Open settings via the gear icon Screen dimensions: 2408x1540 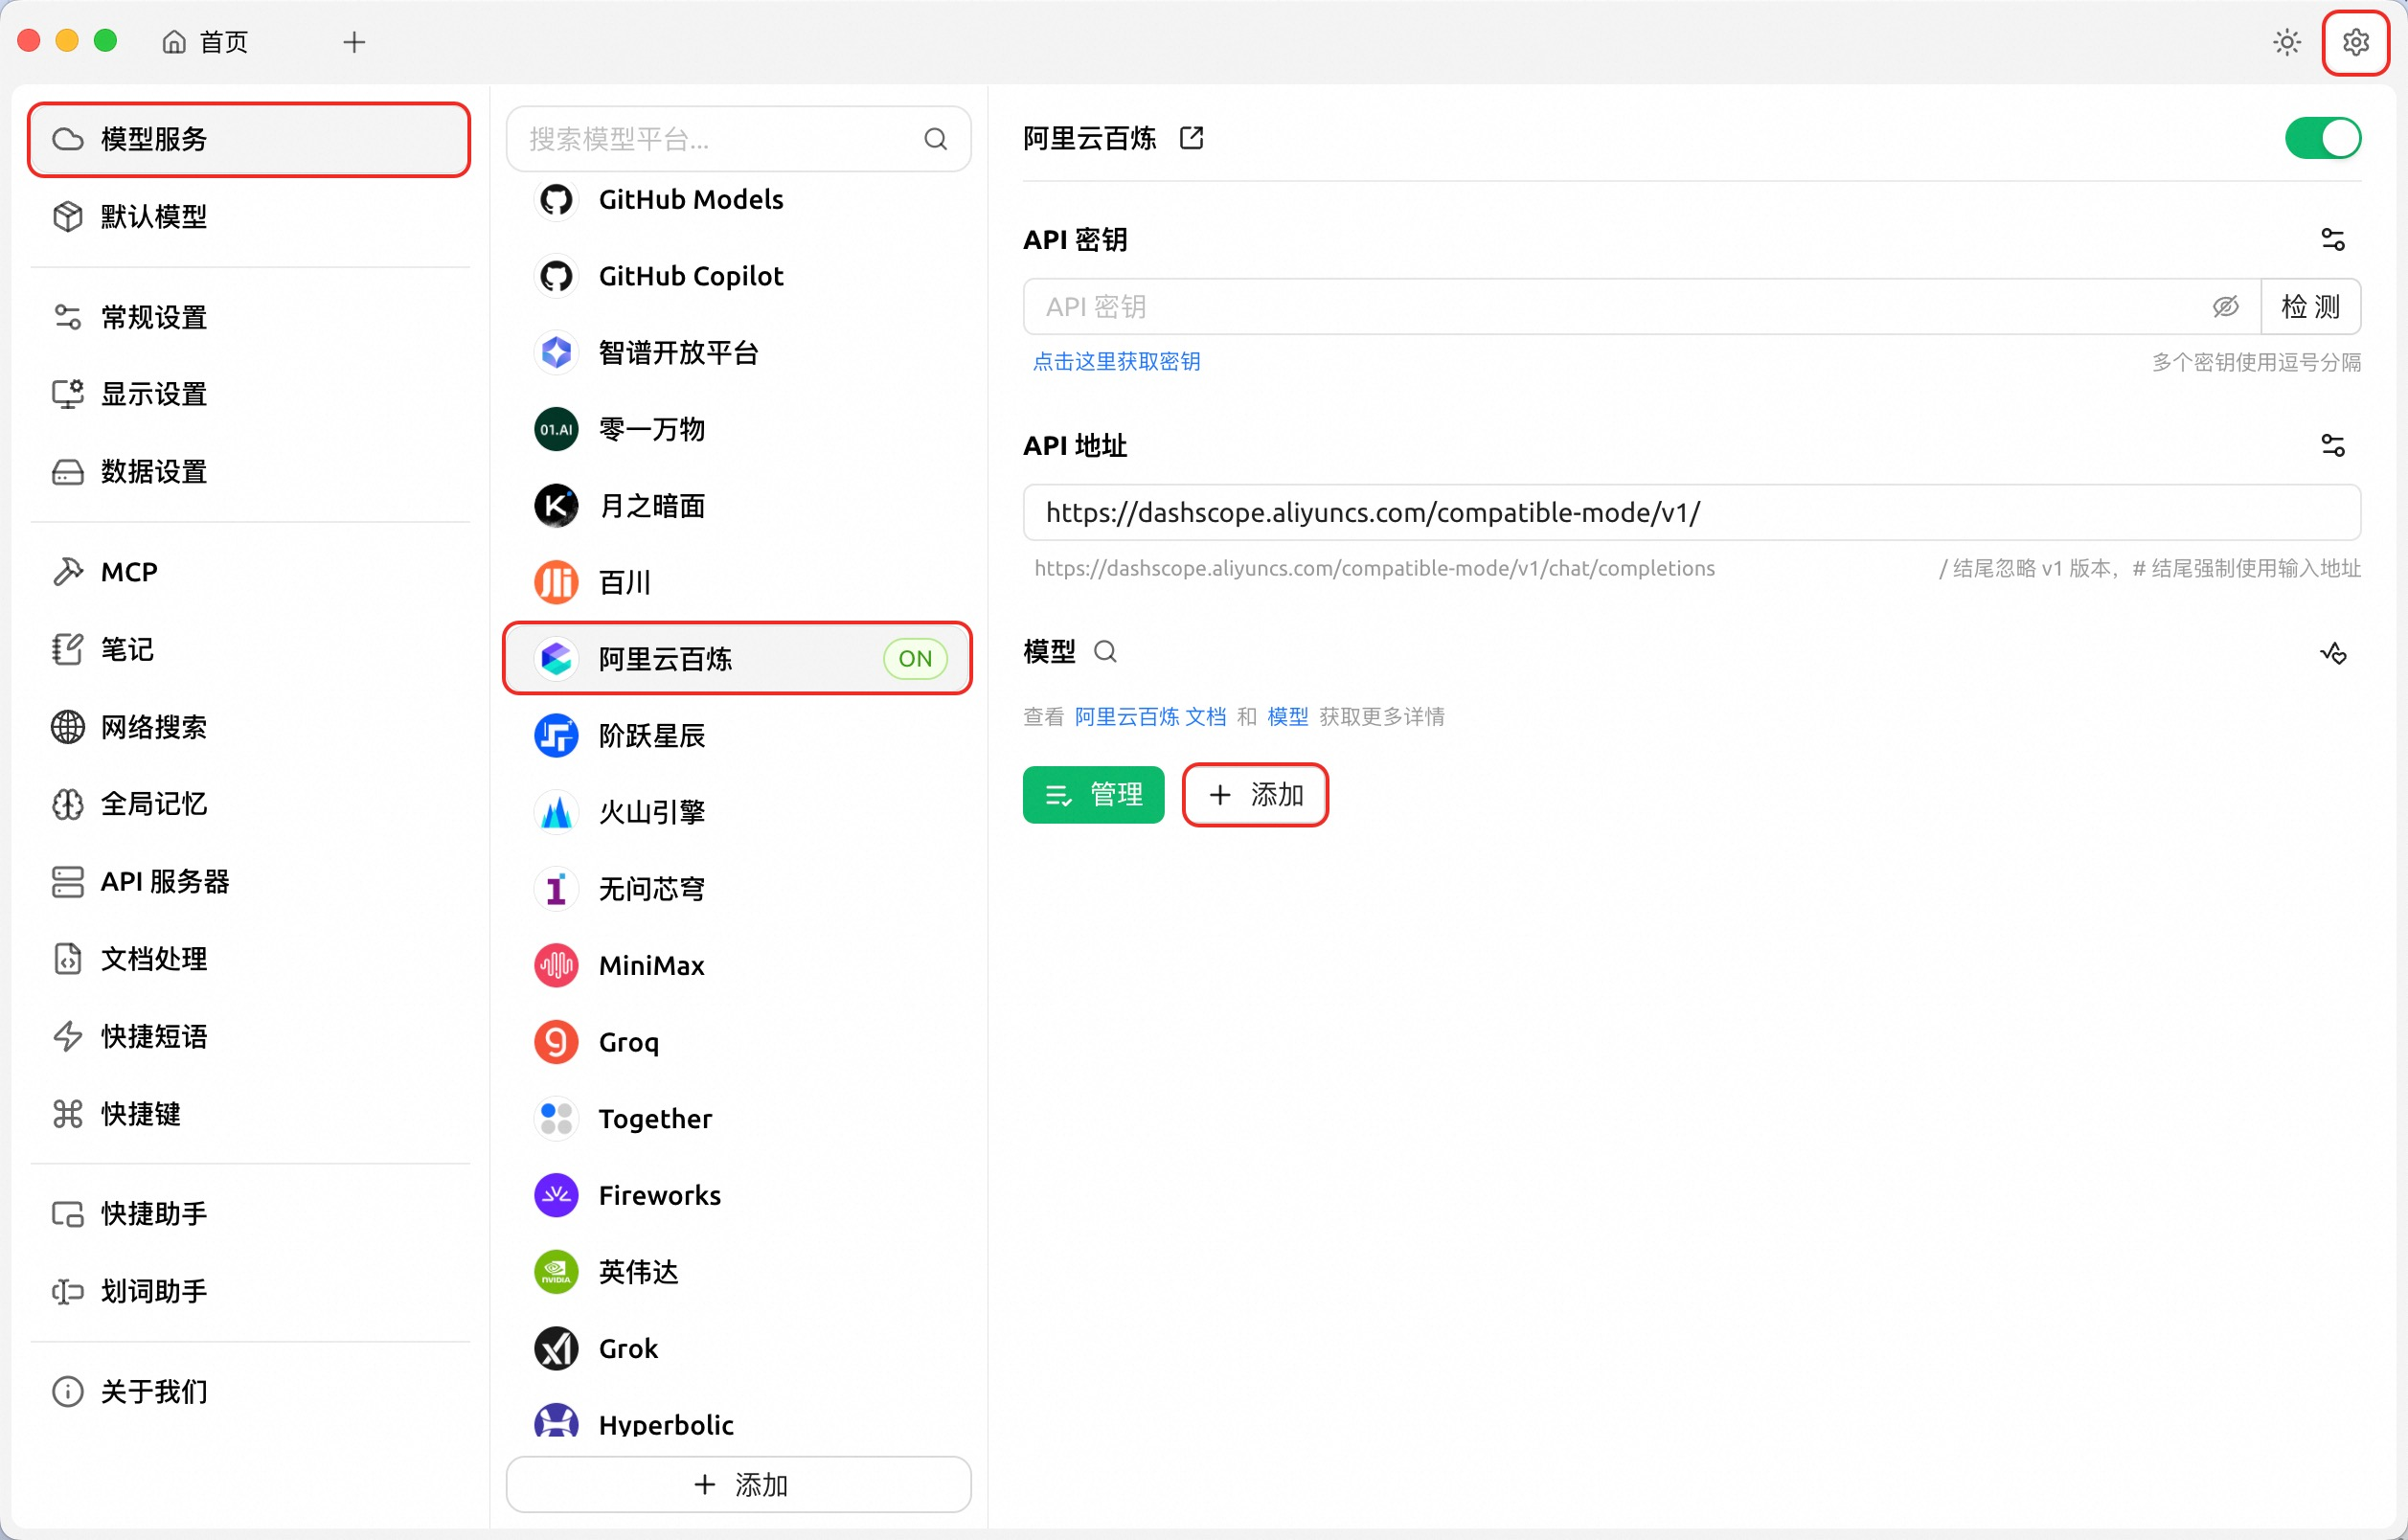pyautogui.click(x=2355, y=43)
